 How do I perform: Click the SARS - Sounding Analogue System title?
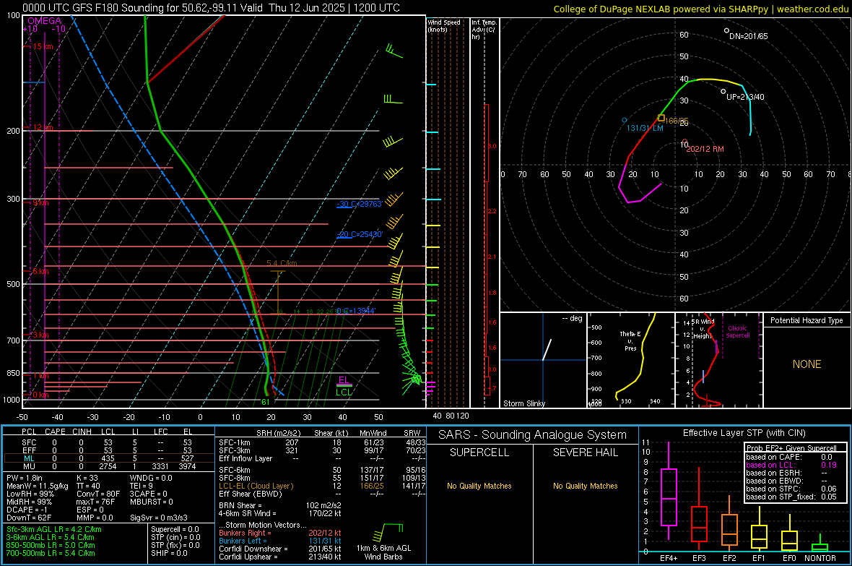(532, 435)
